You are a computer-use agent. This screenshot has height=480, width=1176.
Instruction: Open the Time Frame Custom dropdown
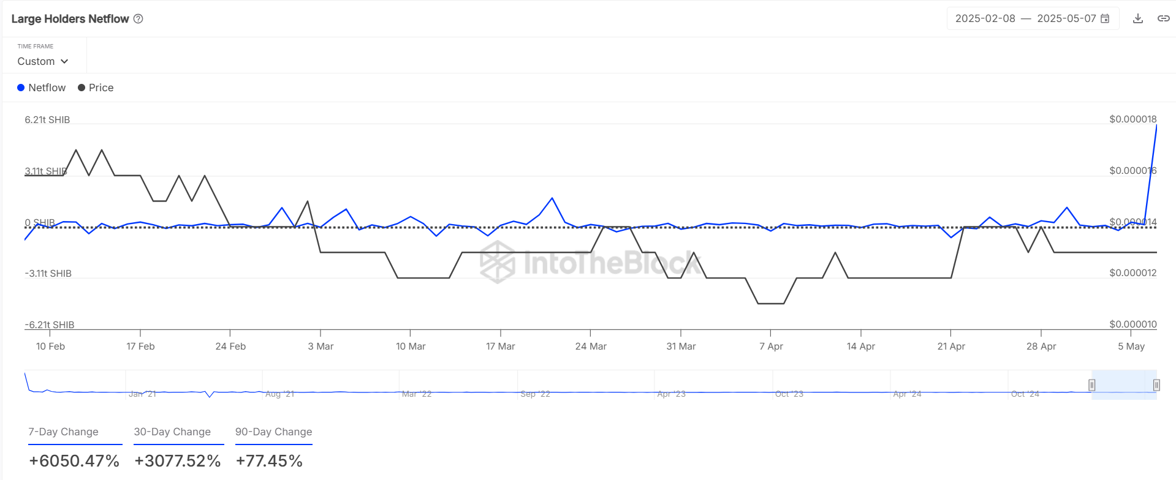click(42, 61)
